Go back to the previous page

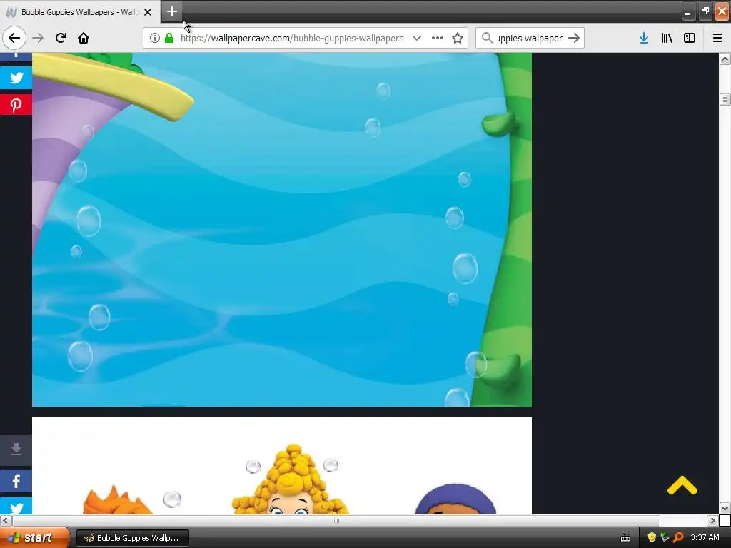pos(14,38)
